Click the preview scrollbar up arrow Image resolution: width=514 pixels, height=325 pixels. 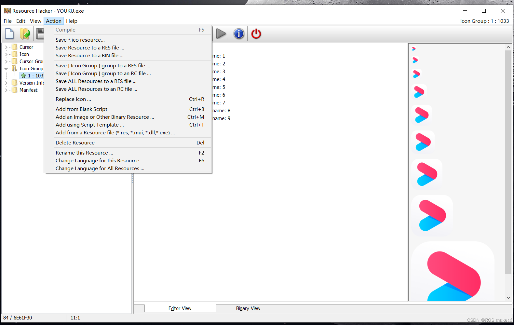pos(508,47)
